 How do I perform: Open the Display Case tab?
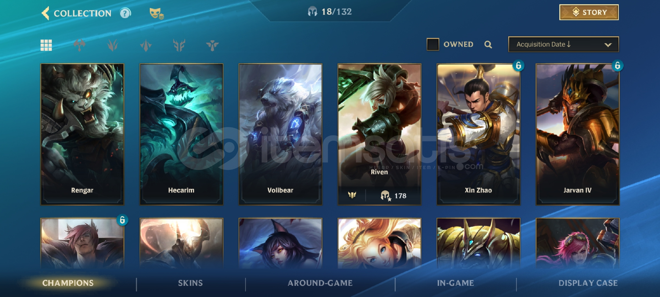coord(588,283)
